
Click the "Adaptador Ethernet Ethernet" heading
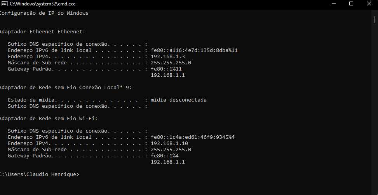click(42, 31)
